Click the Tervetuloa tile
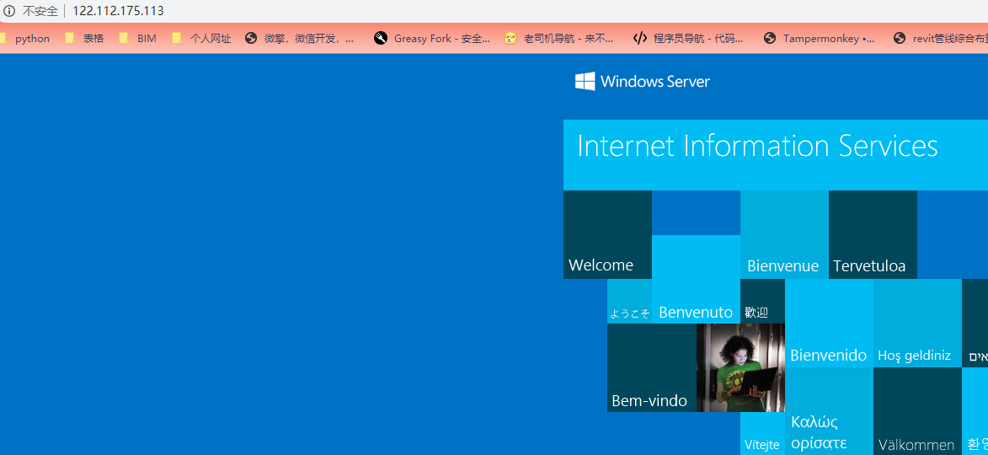This screenshot has width=988, height=455. click(873, 234)
